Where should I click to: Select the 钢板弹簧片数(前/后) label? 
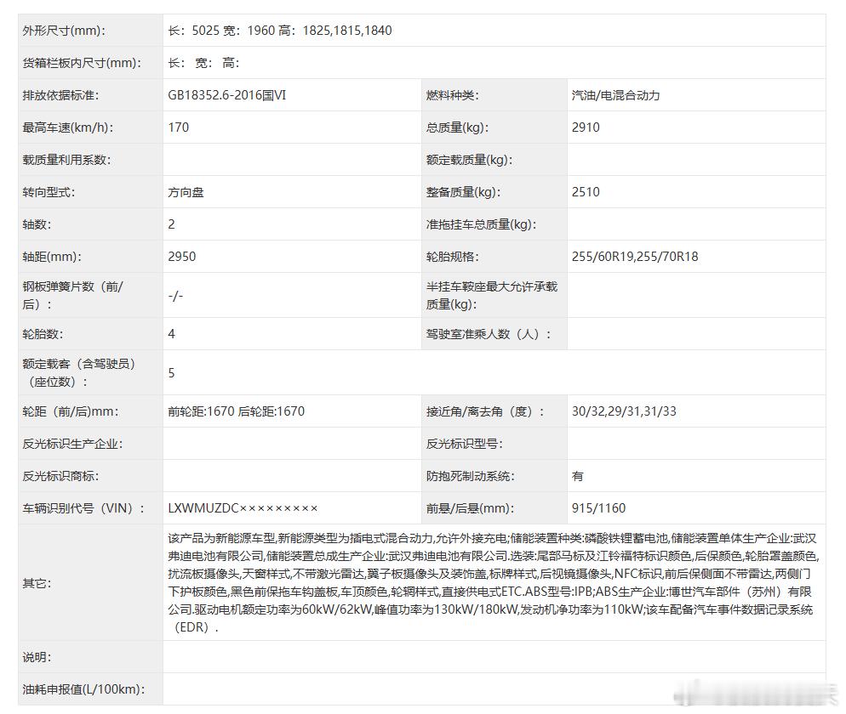click(73, 295)
